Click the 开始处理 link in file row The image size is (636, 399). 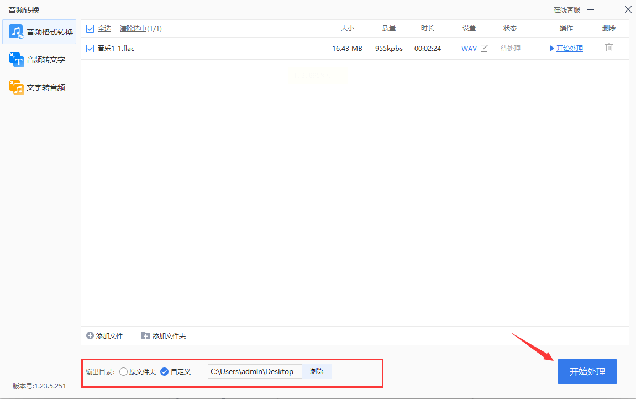(570, 49)
